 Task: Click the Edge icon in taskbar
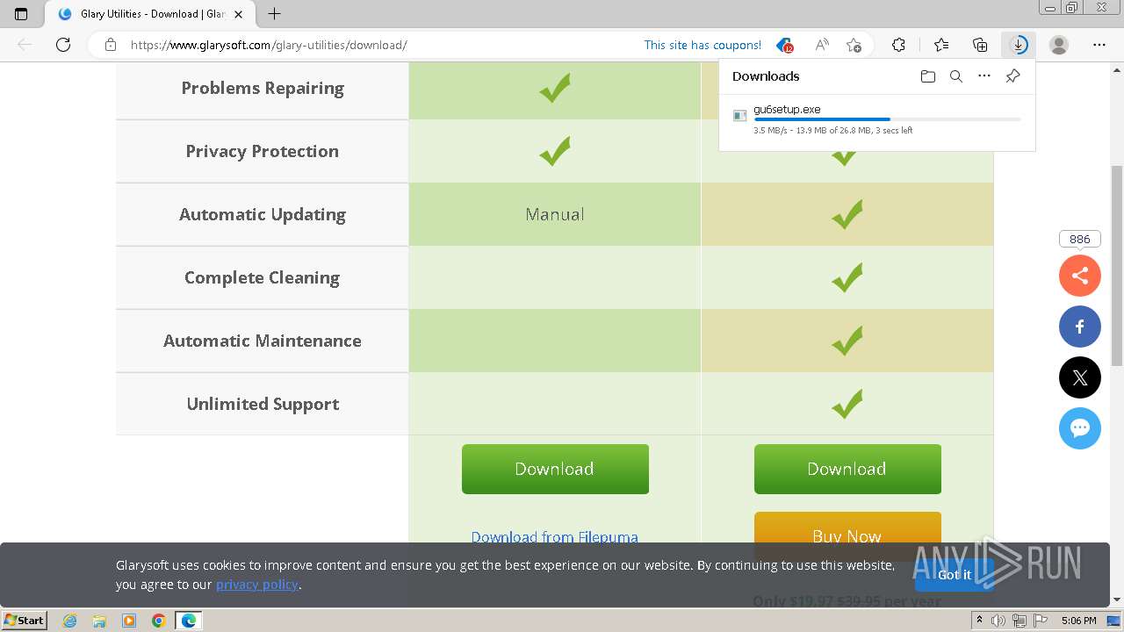tap(189, 621)
